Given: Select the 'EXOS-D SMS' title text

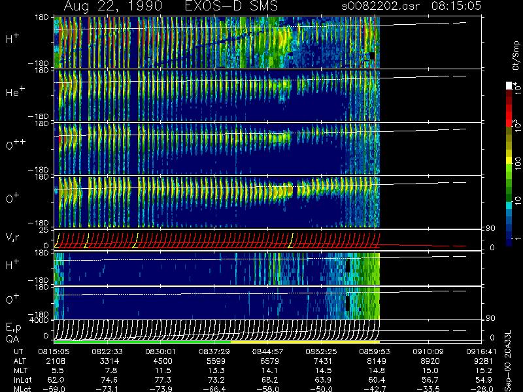Looking at the screenshot, I should coord(231,6).
